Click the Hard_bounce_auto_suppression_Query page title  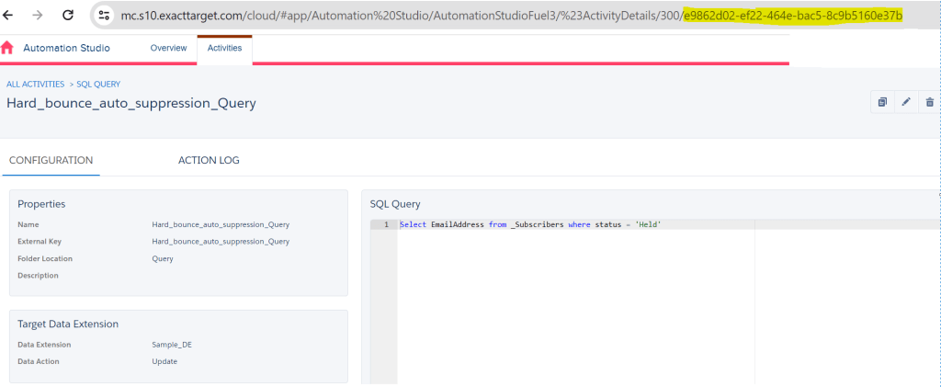coord(130,103)
